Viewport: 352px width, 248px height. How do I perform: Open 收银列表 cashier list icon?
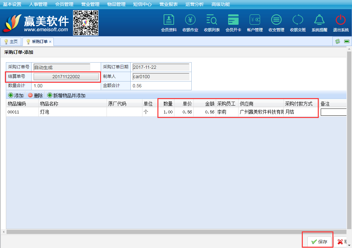(212, 20)
